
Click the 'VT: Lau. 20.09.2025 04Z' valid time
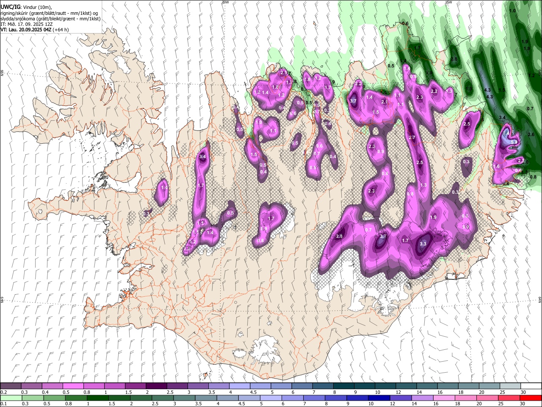point(25,30)
